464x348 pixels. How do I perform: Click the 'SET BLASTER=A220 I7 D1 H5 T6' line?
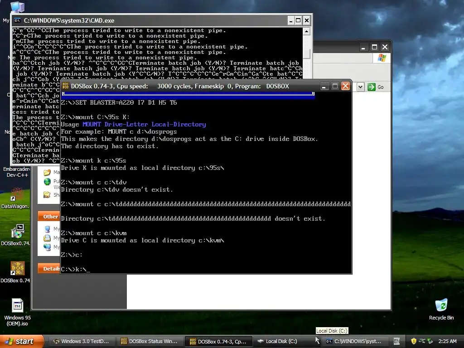pyautogui.click(x=119, y=102)
